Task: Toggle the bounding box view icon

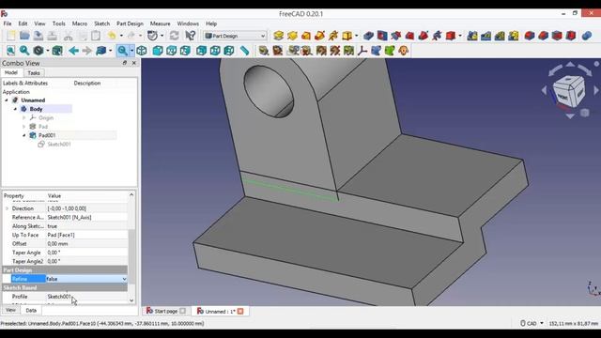Action: point(57,51)
